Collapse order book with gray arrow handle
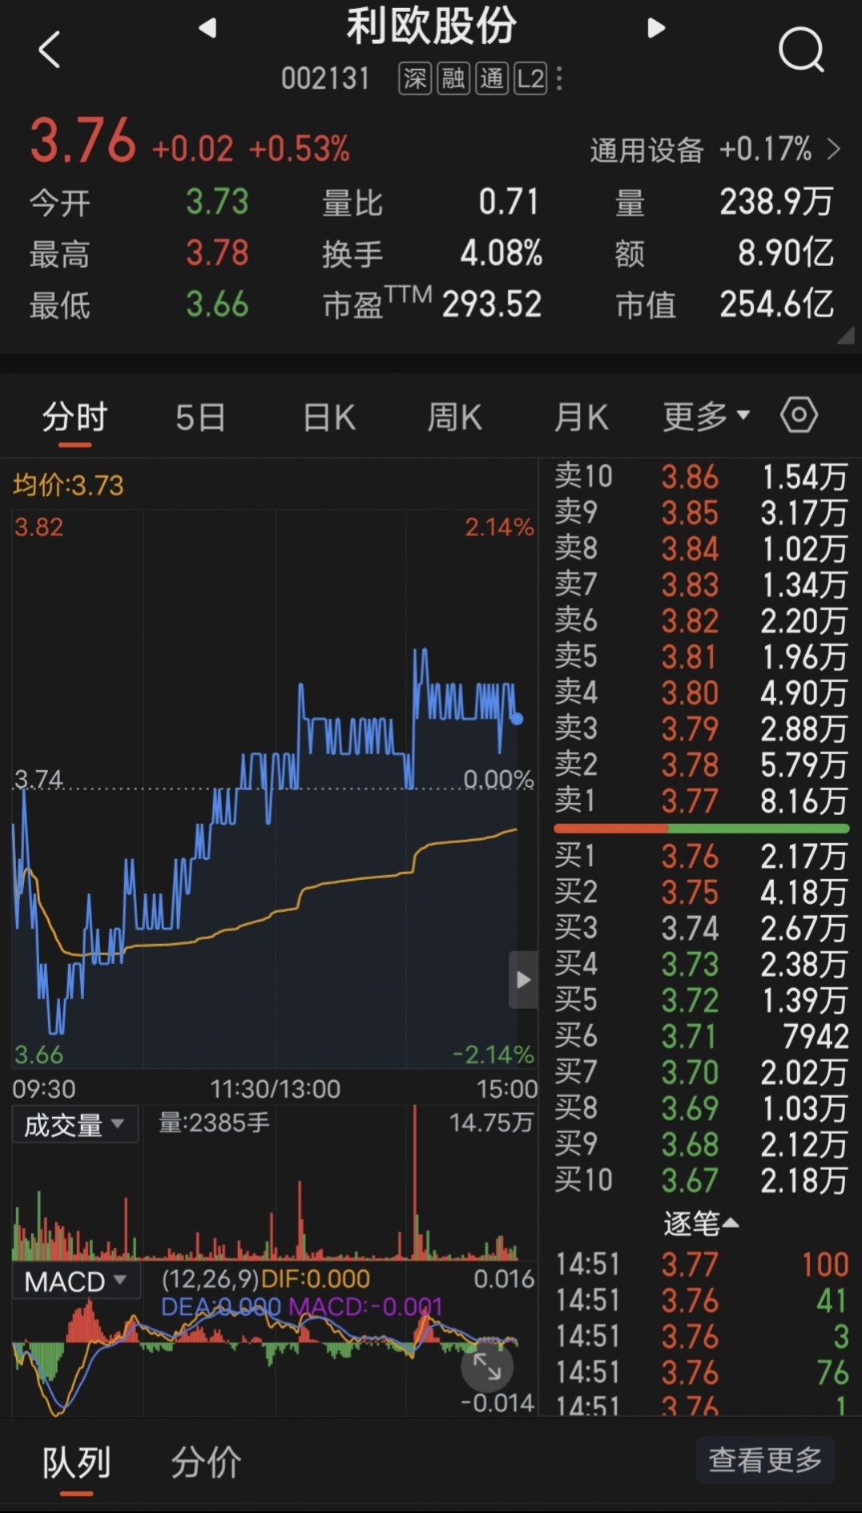 click(x=523, y=979)
